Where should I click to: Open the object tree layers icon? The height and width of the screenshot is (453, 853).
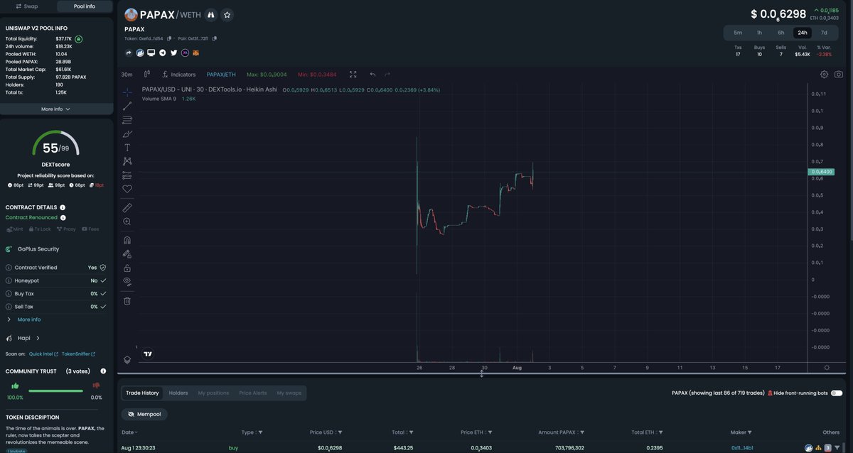[127, 360]
